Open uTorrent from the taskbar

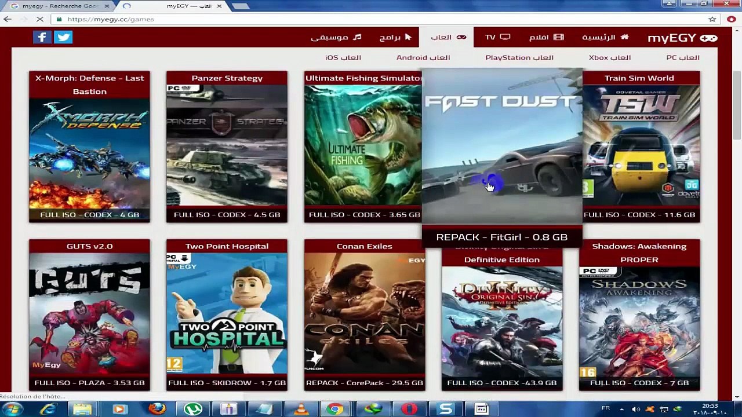193,409
